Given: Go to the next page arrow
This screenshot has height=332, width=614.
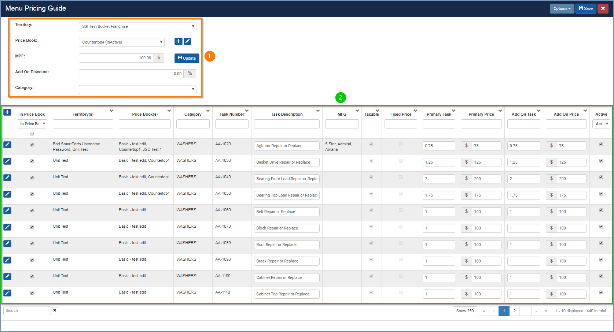Looking at the screenshot, I should [536, 311].
